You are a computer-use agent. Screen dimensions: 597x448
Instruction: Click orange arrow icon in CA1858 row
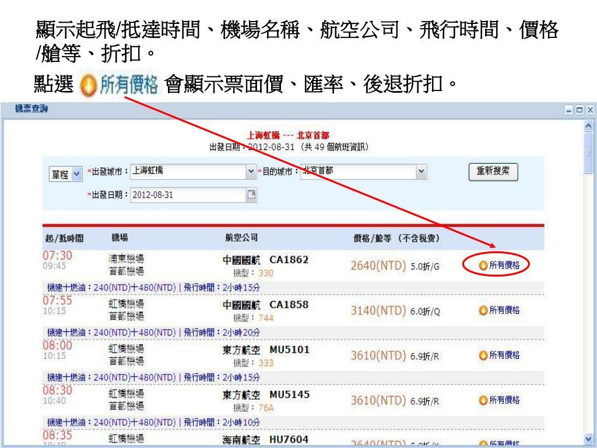(483, 310)
